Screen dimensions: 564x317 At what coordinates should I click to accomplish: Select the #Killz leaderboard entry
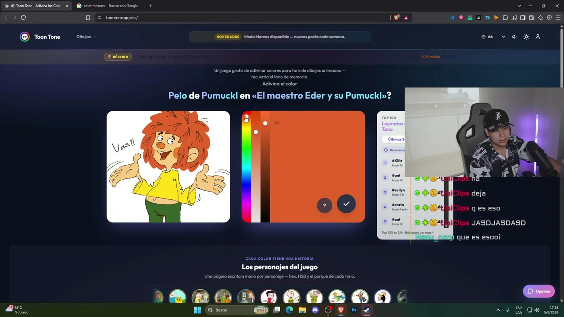(393, 163)
